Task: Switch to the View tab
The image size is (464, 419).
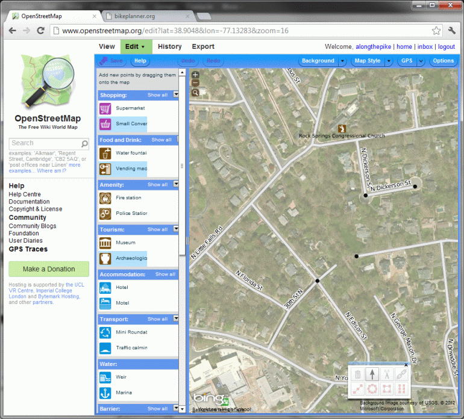Action: [x=107, y=47]
